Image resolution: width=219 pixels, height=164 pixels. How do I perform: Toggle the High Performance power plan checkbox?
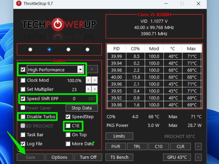[23, 69]
